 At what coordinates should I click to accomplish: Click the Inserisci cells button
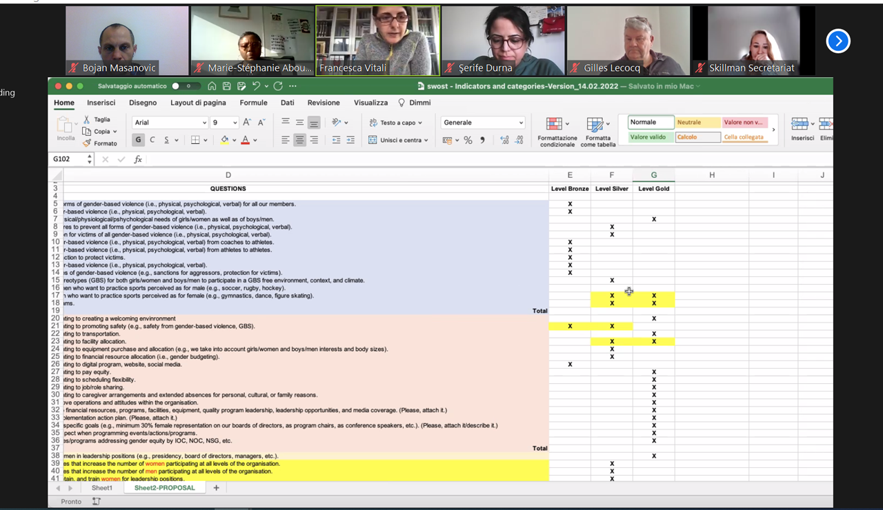(x=802, y=130)
